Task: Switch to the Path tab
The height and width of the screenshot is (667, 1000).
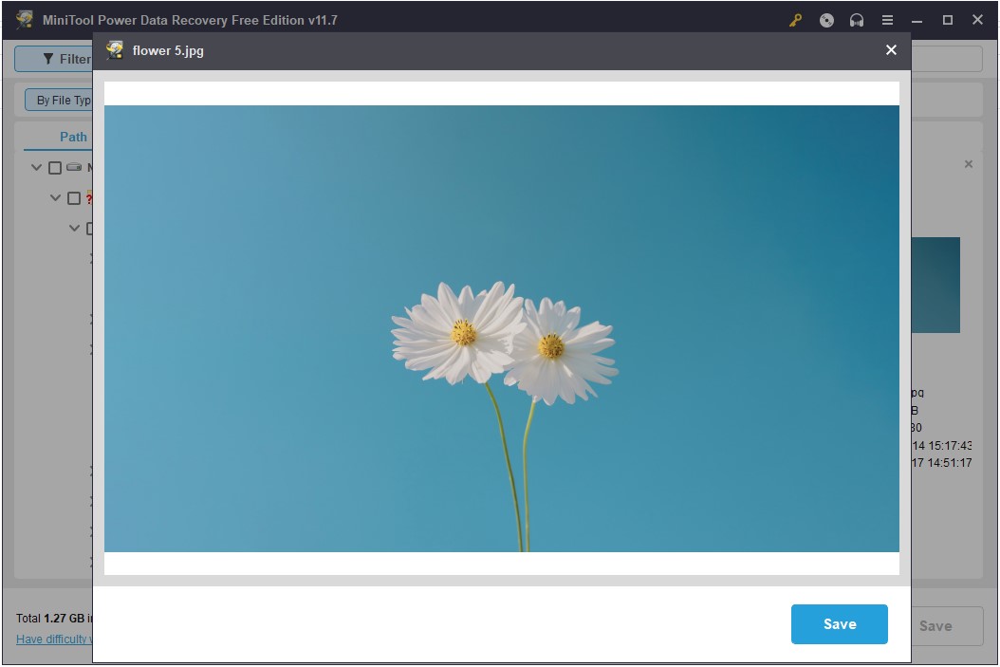Action: 73,137
